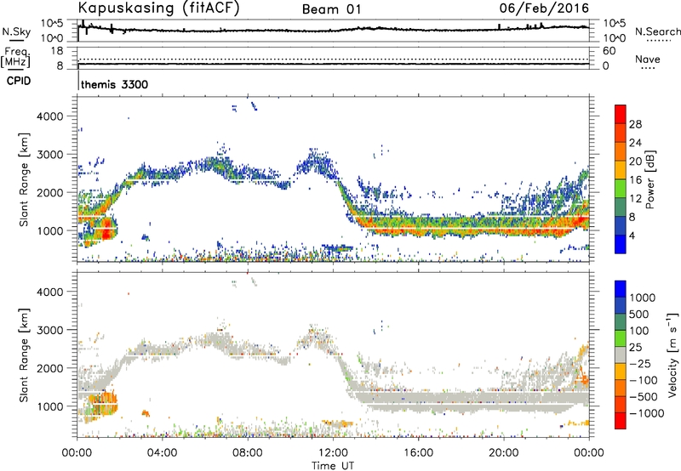
Task: Click the -1000 label on Velocity colorbar
Action: click(646, 413)
